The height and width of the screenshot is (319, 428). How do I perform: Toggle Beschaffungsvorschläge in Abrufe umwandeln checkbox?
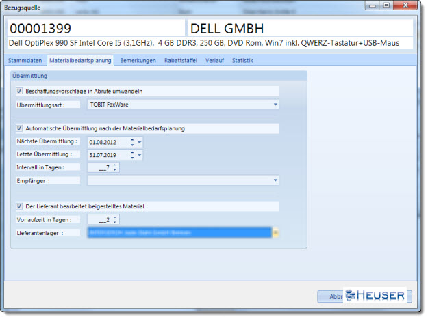coord(19,91)
